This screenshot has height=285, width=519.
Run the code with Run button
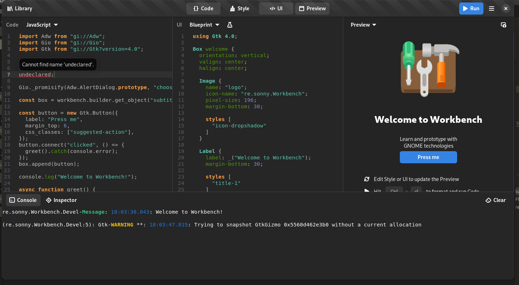click(x=471, y=9)
